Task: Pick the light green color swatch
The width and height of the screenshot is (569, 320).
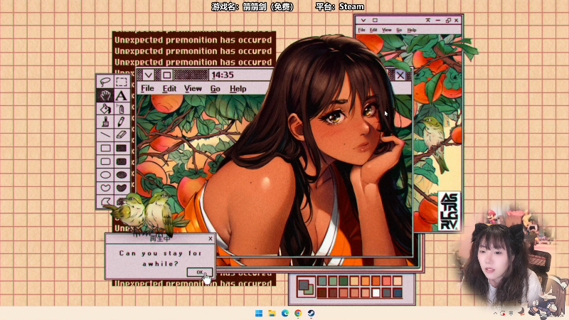Action: point(333,280)
